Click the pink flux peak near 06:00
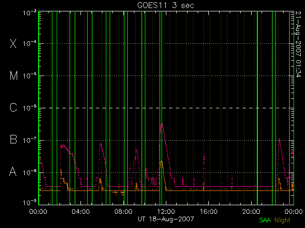The height and width of the screenshot is (228, 305). pos(101,144)
